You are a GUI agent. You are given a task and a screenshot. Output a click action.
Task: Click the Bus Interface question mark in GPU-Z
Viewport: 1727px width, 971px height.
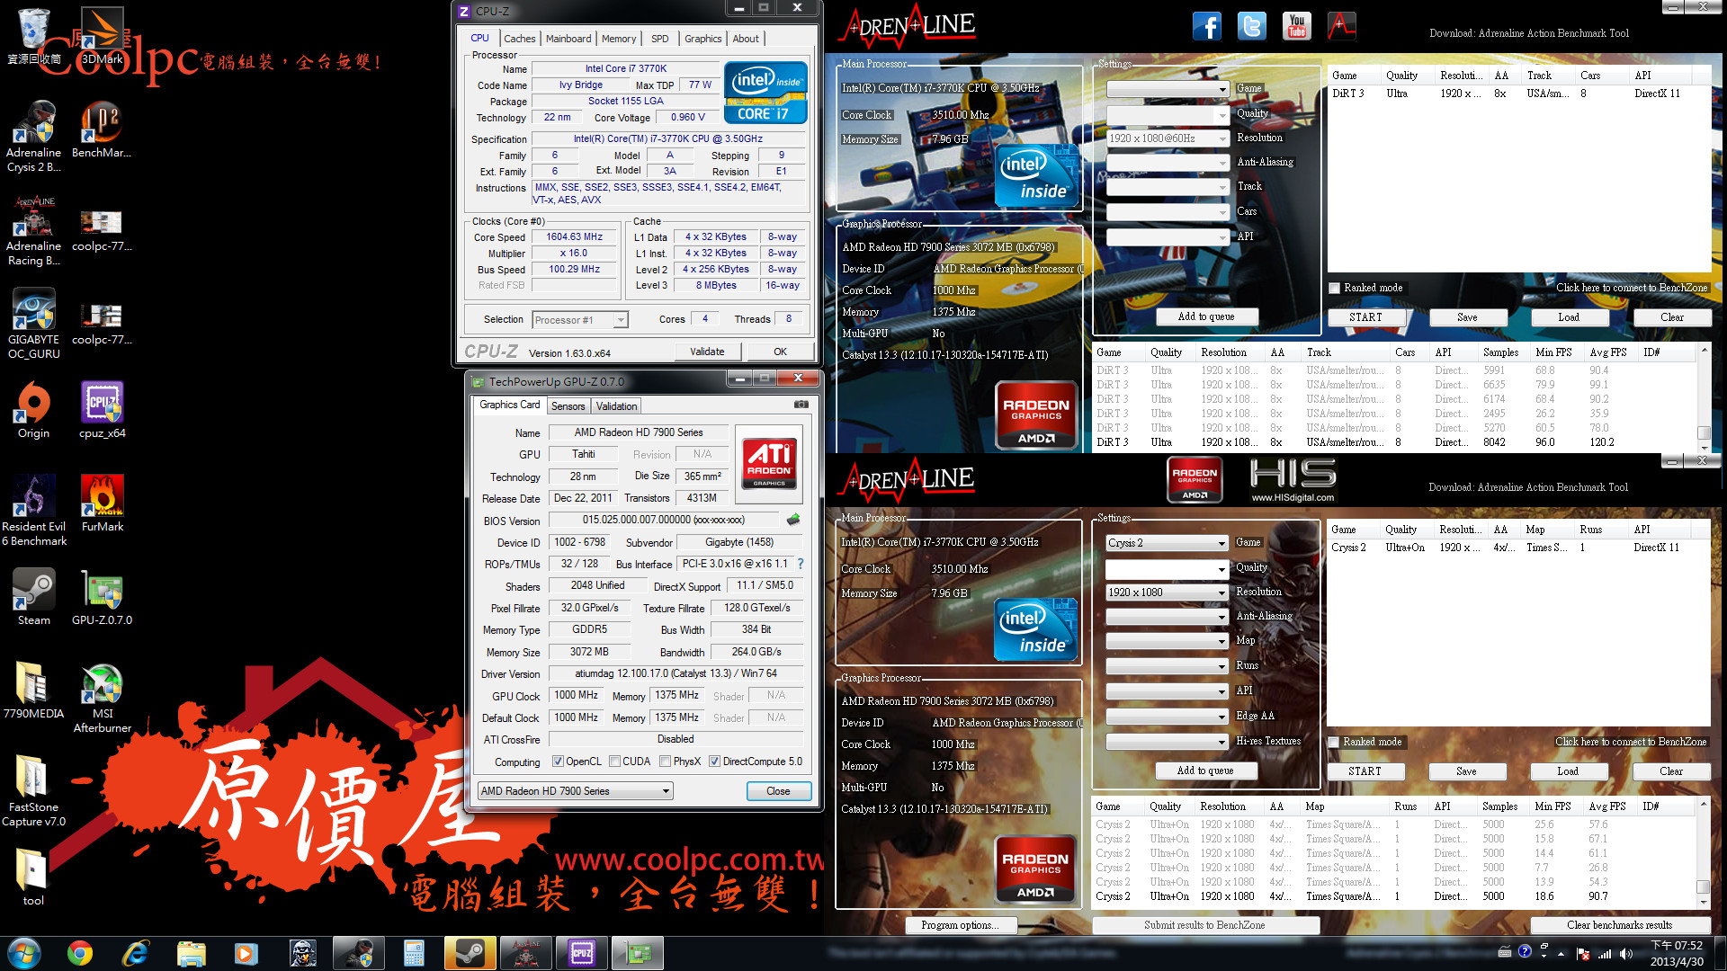click(801, 564)
